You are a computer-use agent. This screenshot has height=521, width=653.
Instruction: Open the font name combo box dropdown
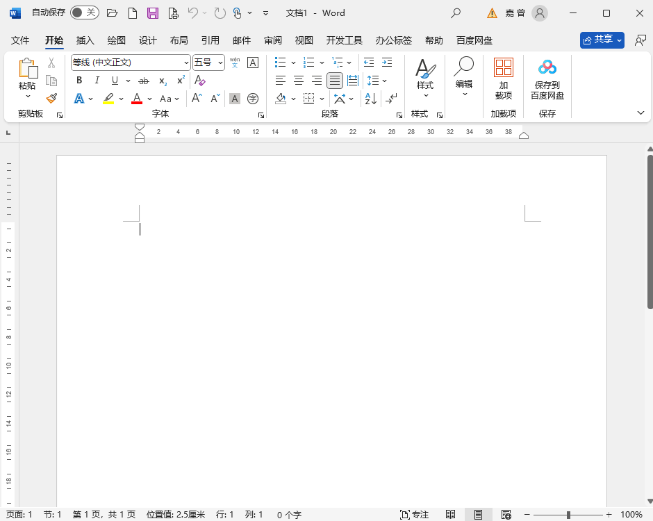click(x=185, y=63)
